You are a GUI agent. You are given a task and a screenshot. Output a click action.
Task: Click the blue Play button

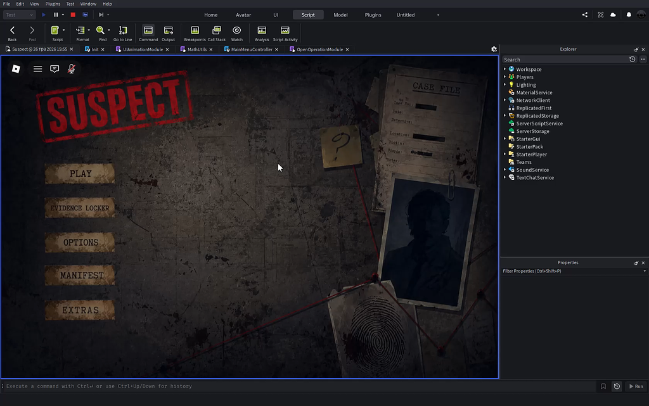44,15
